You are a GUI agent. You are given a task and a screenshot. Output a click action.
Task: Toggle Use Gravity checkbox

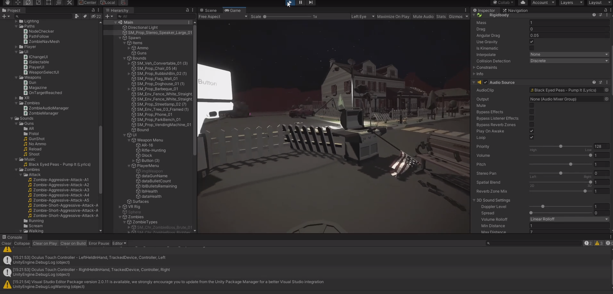coord(532,42)
